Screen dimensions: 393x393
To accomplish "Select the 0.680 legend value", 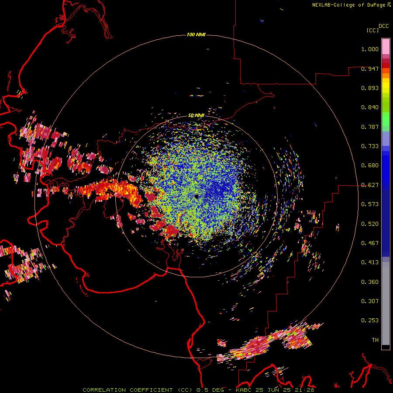I will point(370,165).
